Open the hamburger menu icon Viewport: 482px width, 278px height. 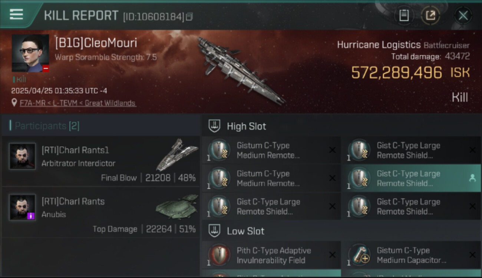tap(16, 14)
